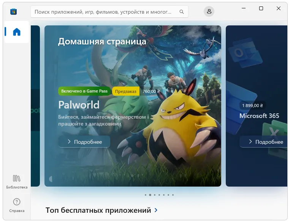The width and height of the screenshot is (290, 223).
Task: Select the fifth carousel page dot
Action: click(164, 195)
